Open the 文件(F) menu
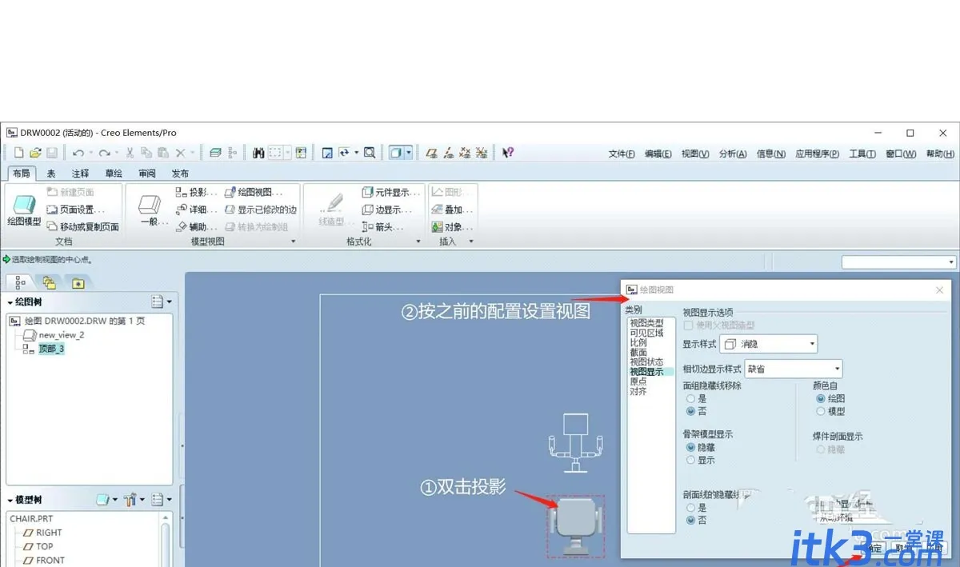 (622, 154)
